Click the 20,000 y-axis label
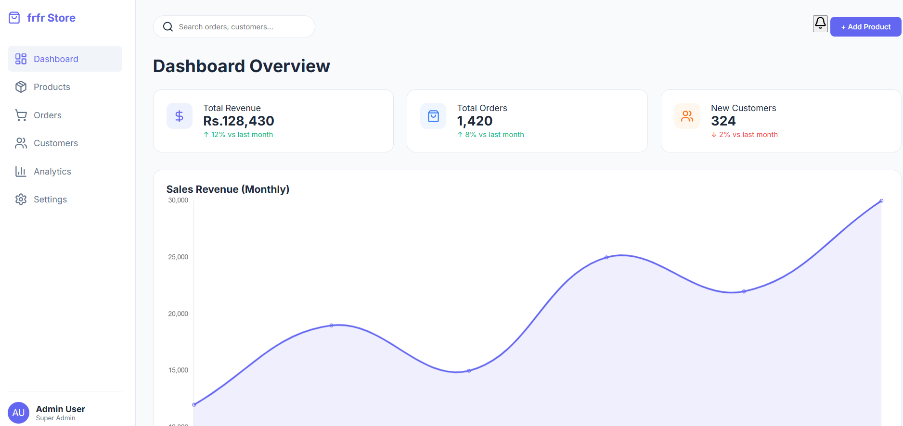Screen dimensions: 903x426 178,313
